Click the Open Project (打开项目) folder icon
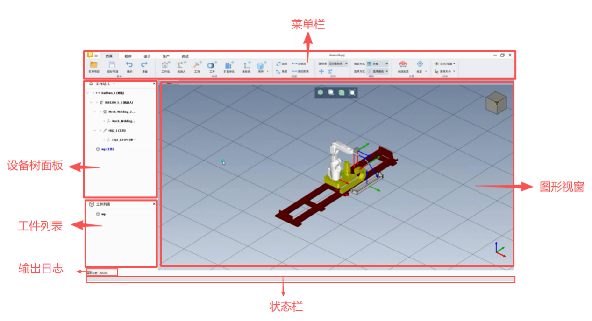 pyautogui.click(x=94, y=65)
